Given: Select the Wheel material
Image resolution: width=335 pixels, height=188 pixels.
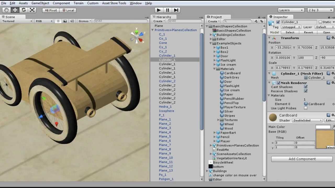Looking at the screenshot, I should (x=227, y=124).
